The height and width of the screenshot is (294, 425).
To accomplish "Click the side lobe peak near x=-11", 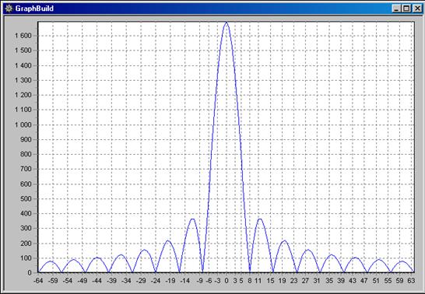I will (193, 219).
